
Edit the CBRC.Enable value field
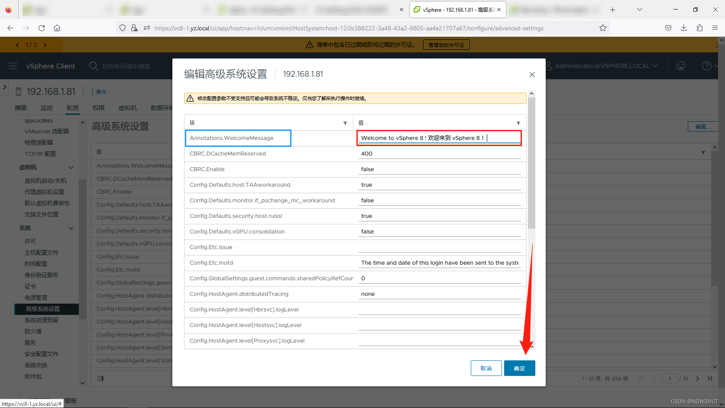tap(439, 169)
